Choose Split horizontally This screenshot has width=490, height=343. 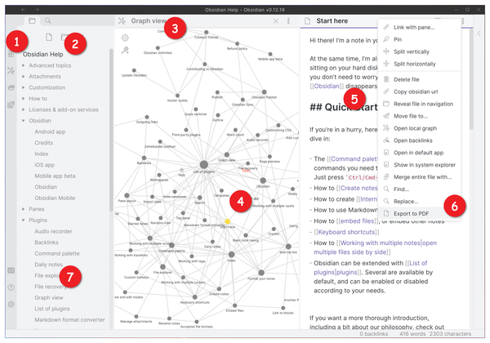coord(419,64)
